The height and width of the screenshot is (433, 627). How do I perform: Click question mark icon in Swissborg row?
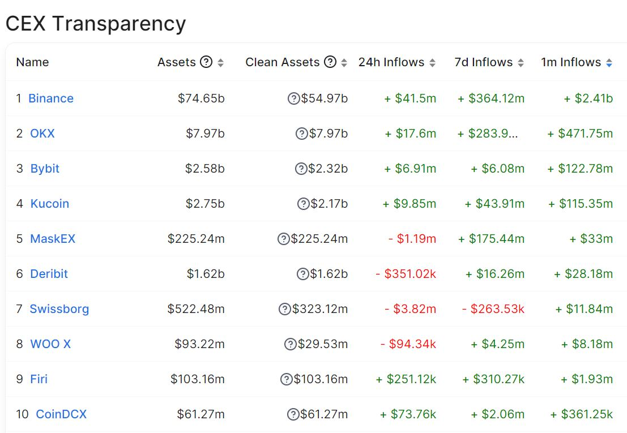coord(285,309)
